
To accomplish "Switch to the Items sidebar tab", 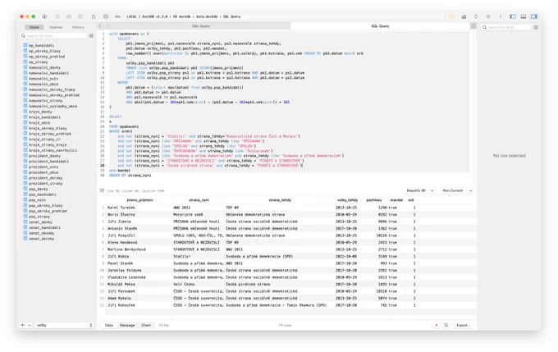I will pyautogui.click(x=34, y=27).
